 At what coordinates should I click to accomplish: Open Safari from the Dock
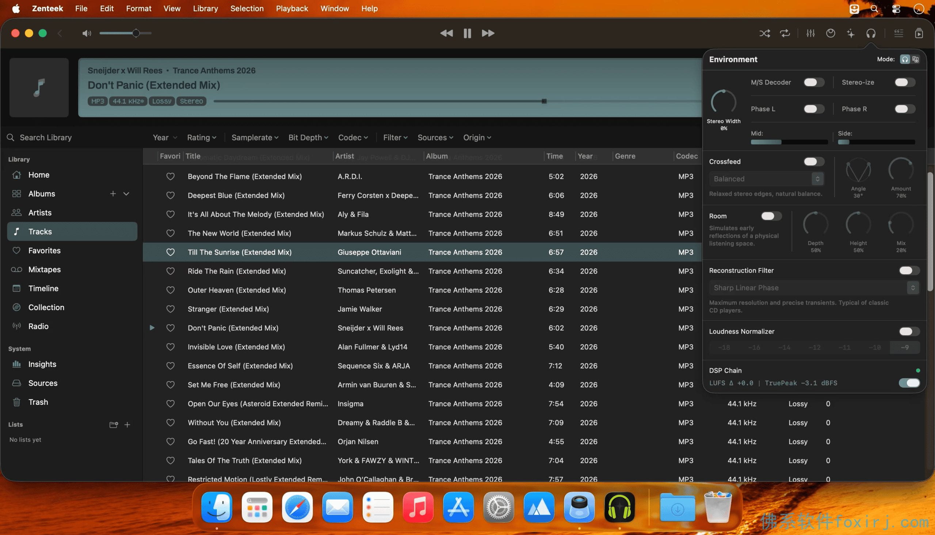297,507
